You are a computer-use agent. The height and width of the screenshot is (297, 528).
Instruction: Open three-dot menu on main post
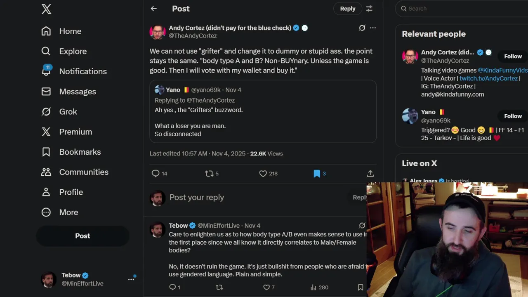point(373,28)
